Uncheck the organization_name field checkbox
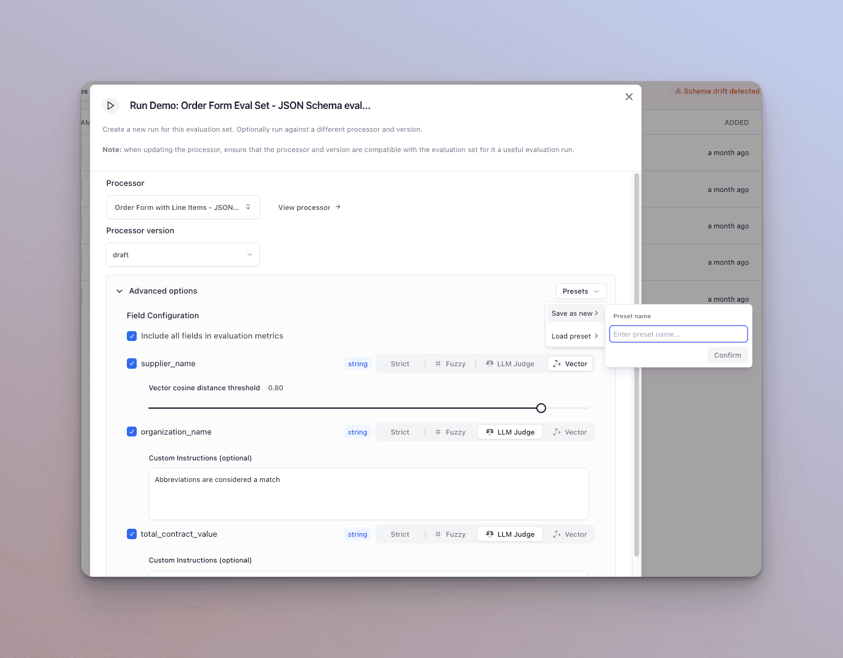843x658 pixels. tap(132, 432)
